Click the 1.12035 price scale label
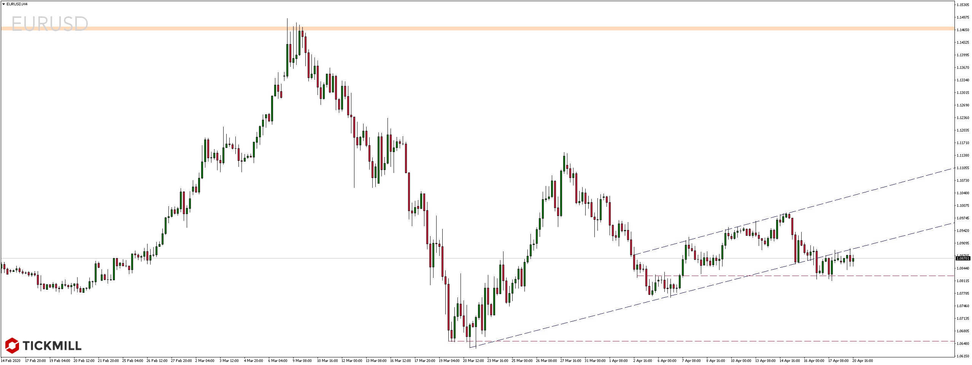The height and width of the screenshot is (365, 972). pos(962,130)
